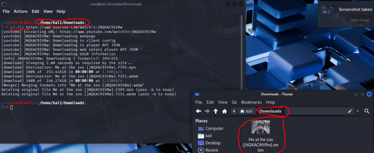Open the terminal Actions menu
Viewport: 374px width, 153px height.
20,11
